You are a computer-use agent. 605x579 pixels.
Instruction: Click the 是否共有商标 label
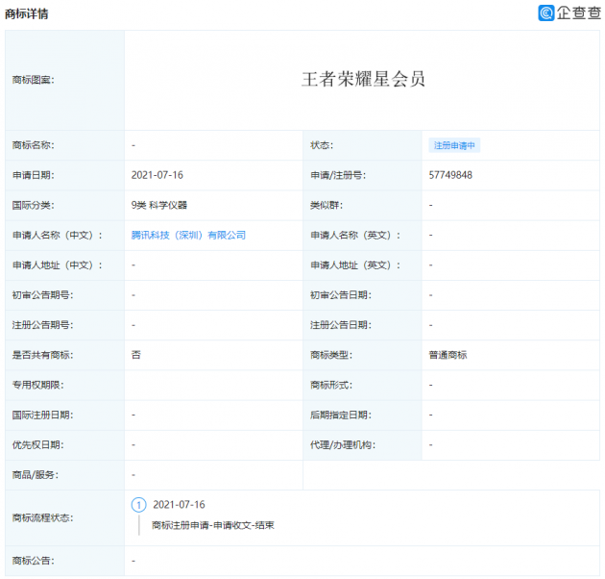[42, 355]
